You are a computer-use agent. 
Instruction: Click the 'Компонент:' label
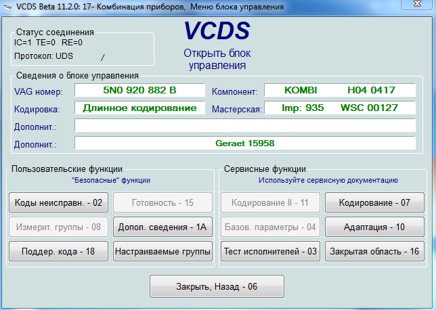point(235,91)
